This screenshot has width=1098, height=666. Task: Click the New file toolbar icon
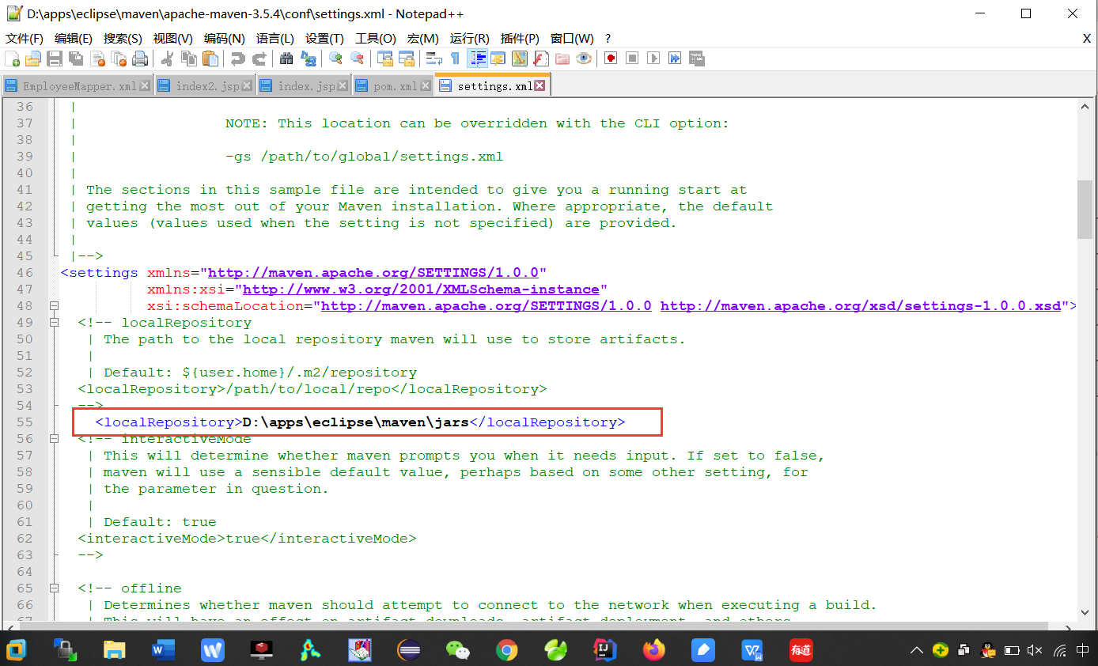click(13, 59)
